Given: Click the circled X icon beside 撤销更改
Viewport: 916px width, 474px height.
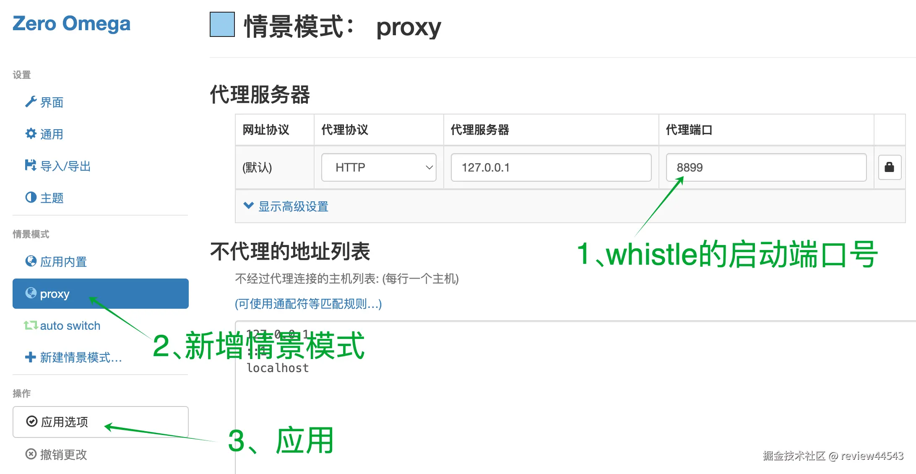Looking at the screenshot, I should [x=31, y=454].
